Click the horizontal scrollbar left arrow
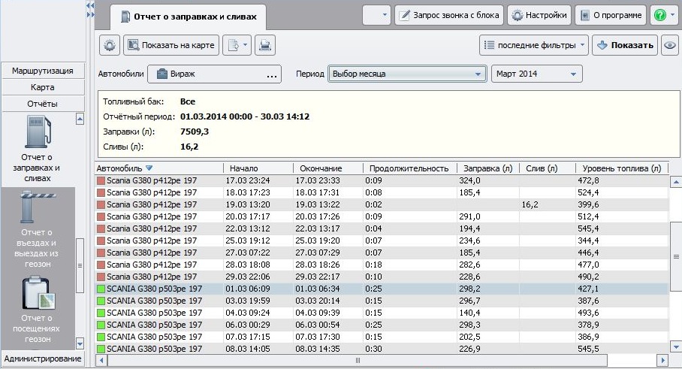 tap(101, 360)
